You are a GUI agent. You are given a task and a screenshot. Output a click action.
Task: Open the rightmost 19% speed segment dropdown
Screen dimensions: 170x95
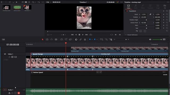[131, 69]
